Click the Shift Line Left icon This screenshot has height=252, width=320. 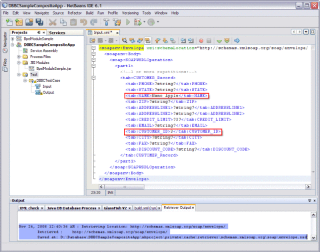point(183,41)
